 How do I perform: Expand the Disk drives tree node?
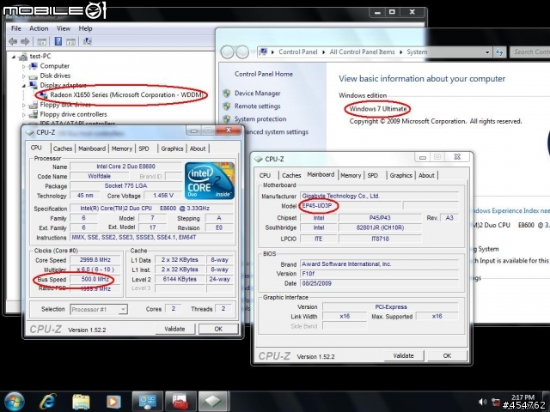point(23,76)
